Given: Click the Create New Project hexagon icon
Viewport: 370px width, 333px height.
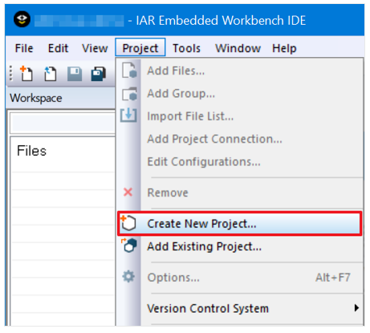Looking at the screenshot, I should coord(128,223).
